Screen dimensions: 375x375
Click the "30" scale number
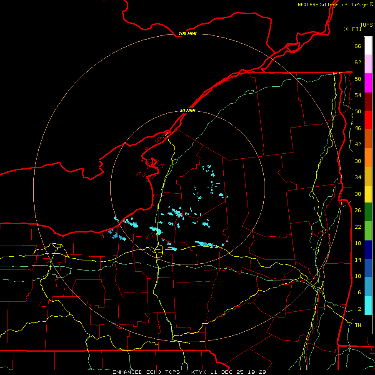pyautogui.click(x=358, y=194)
